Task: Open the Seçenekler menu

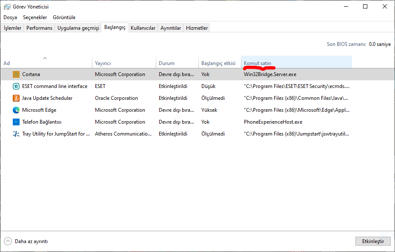Action: 35,17
